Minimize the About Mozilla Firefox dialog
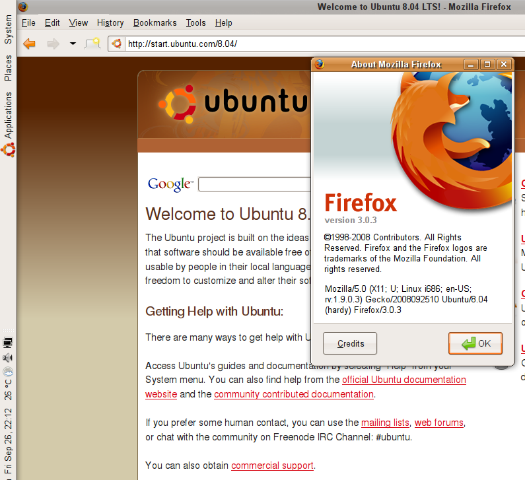Screen dimensions: 525x480 click(471, 64)
